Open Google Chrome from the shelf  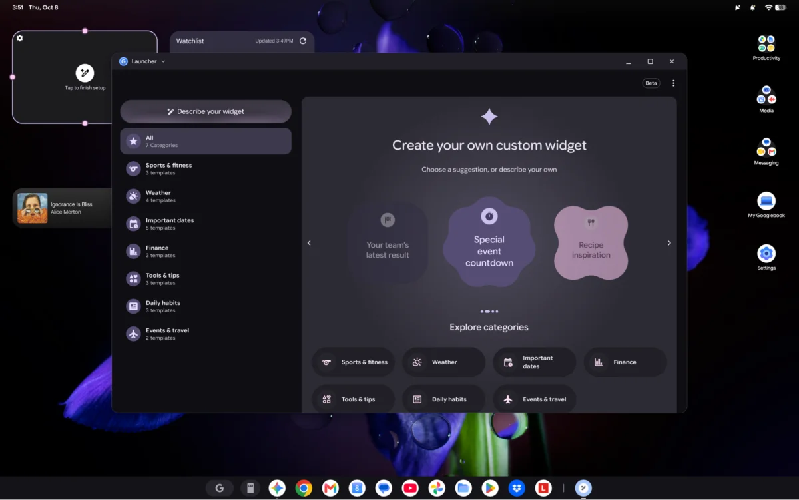pos(304,488)
